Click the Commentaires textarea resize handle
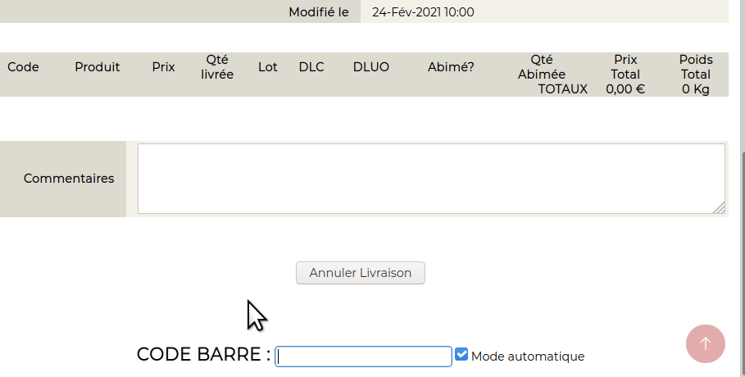745x377 pixels. point(719,208)
